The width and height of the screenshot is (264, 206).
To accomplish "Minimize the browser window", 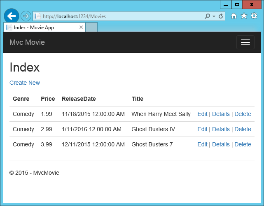I will coord(226,5).
